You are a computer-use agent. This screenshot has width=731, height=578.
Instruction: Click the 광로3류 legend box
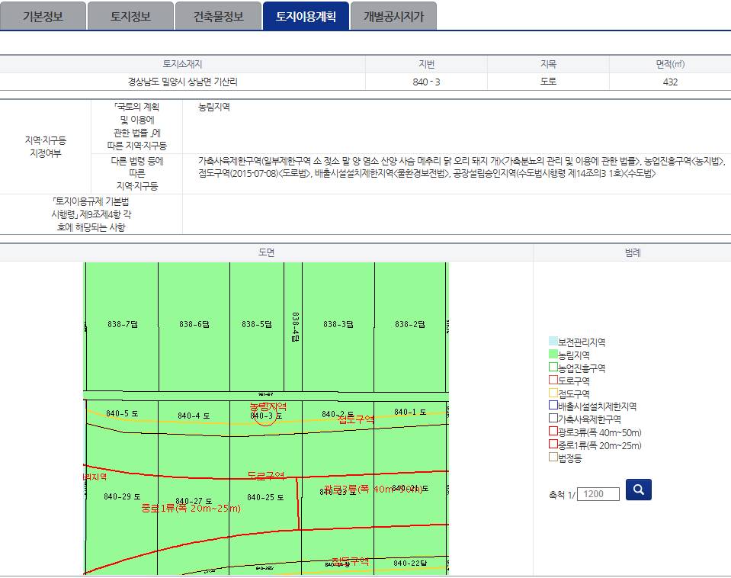553,431
